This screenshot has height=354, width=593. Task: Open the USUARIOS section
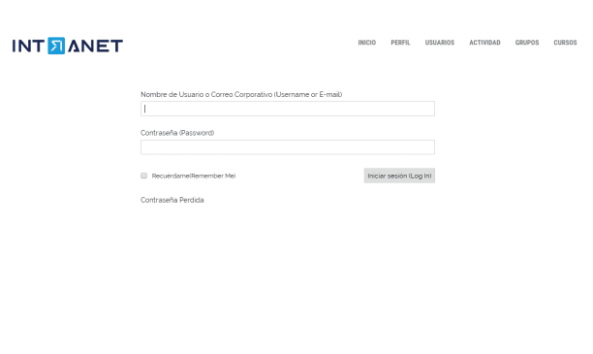(x=440, y=43)
